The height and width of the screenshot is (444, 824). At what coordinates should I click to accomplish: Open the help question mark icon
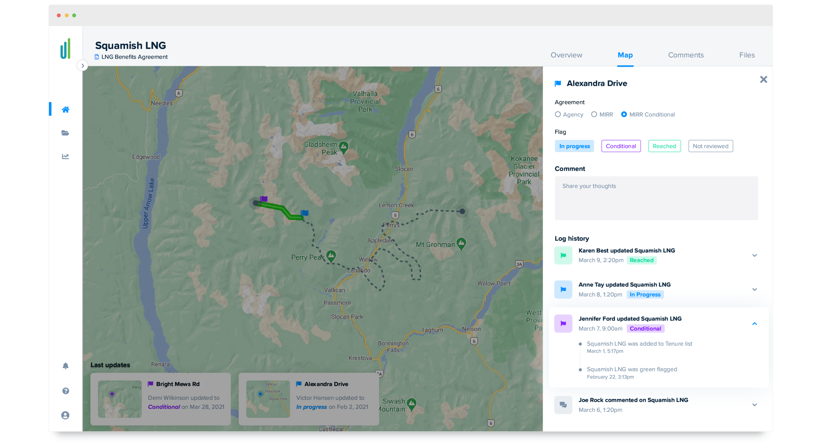[66, 391]
